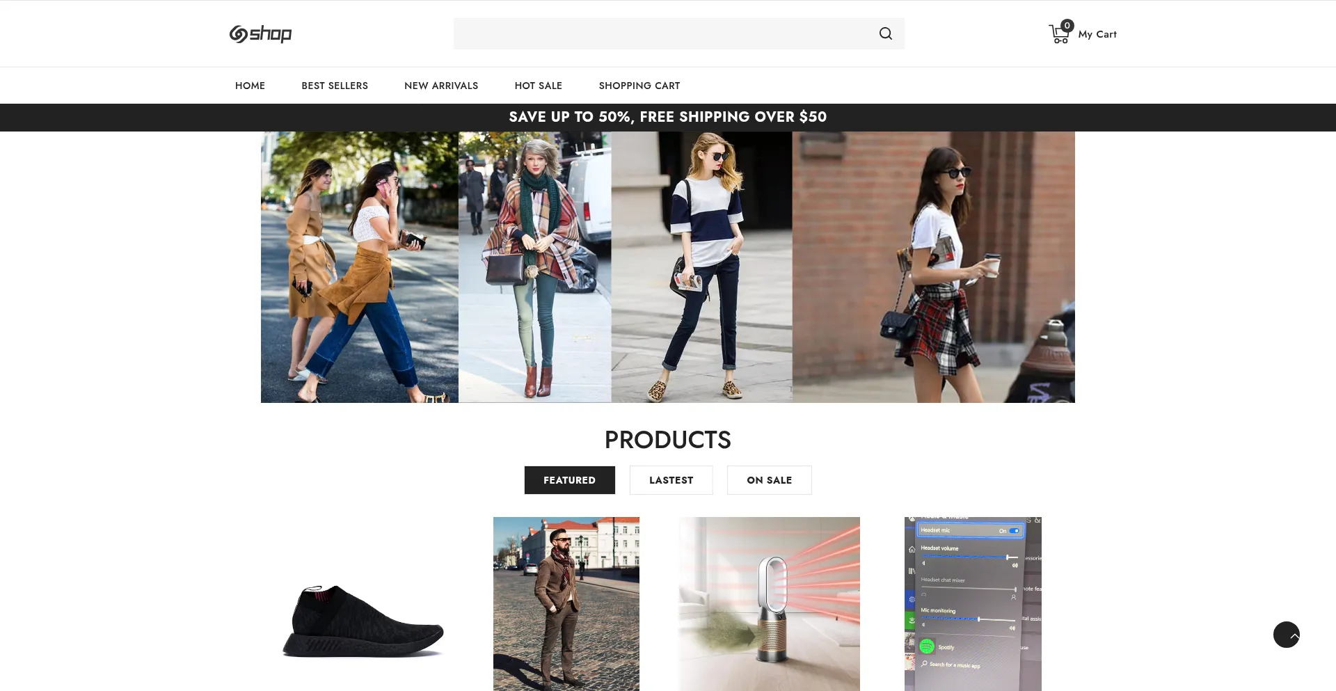
Task: Click the headset settings screen product
Action: [x=972, y=603]
